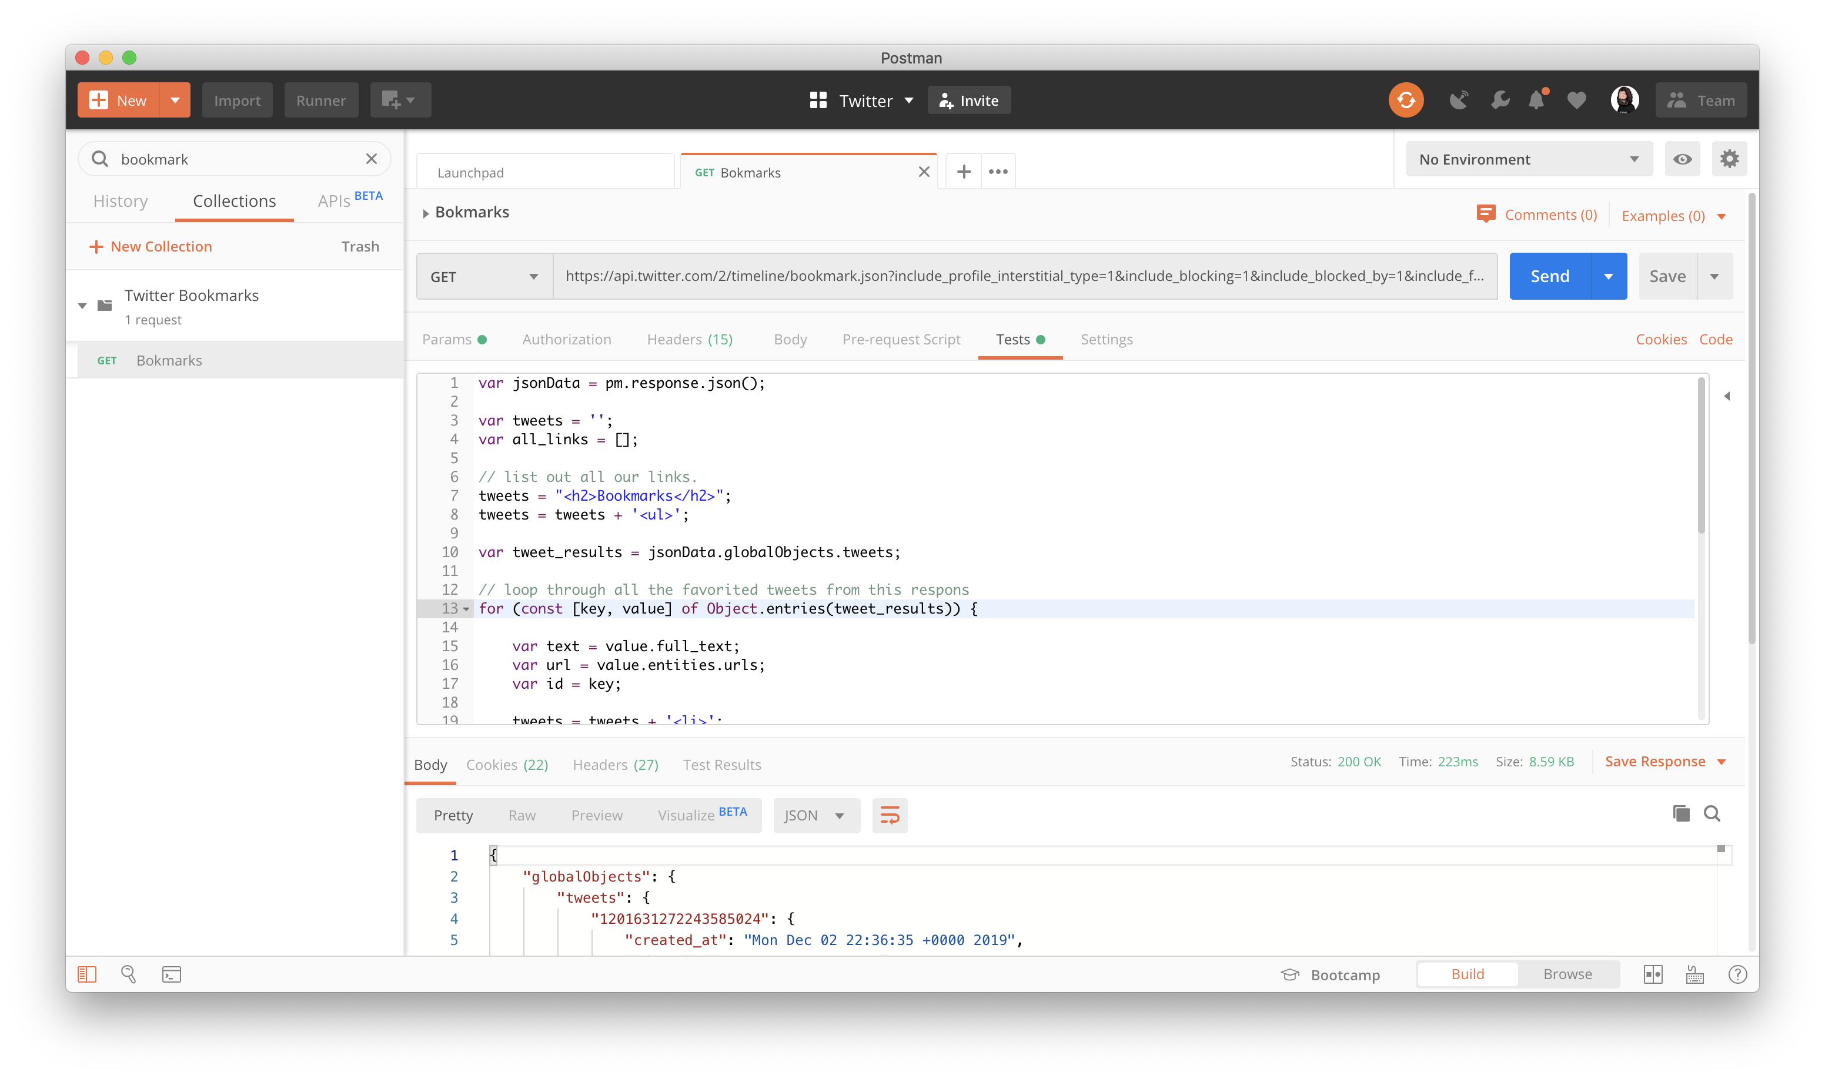Open the GET method dropdown
The height and width of the screenshot is (1079, 1825).
pyautogui.click(x=484, y=276)
